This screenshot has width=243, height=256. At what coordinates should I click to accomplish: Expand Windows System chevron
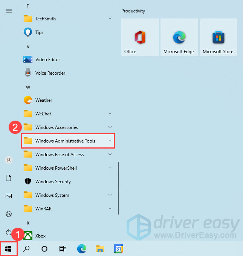(x=110, y=195)
